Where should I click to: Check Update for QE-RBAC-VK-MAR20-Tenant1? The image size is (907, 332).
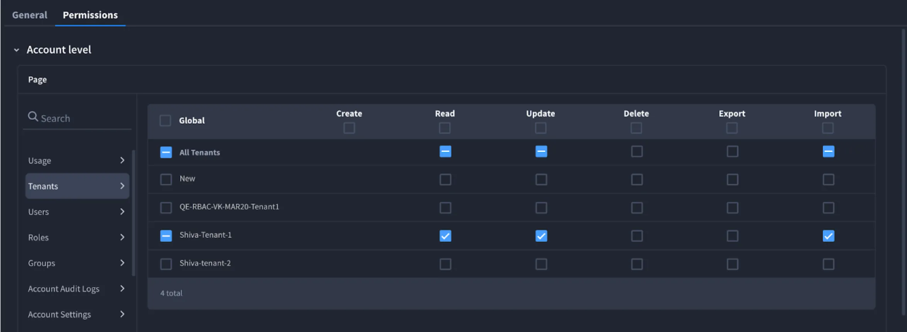point(541,208)
